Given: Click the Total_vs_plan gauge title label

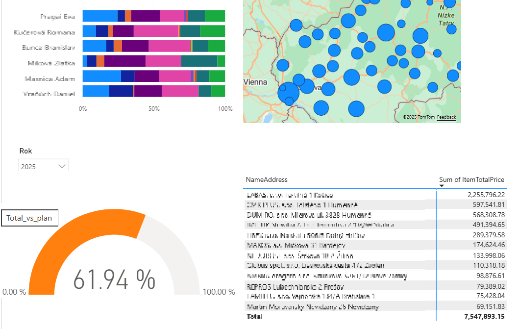Looking at the screenshot, I should point(29,218).
